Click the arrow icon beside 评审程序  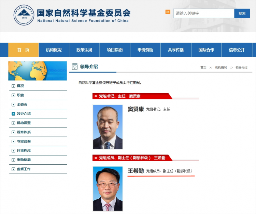coord(13,151)
